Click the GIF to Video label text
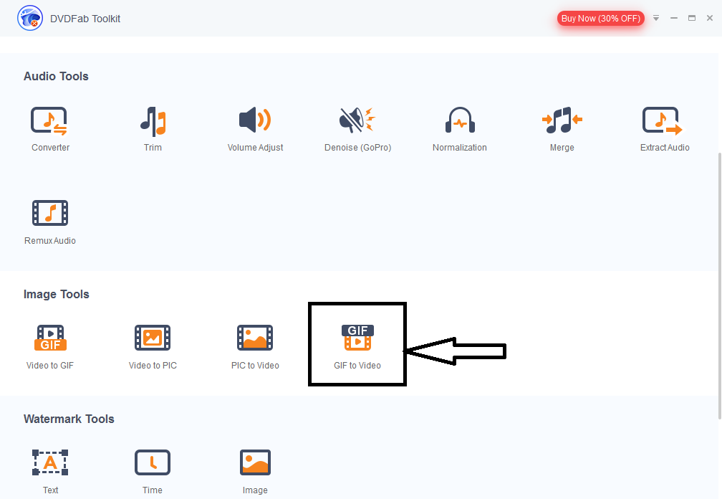This screenshot has height=499, width=722. click(357, 366)
